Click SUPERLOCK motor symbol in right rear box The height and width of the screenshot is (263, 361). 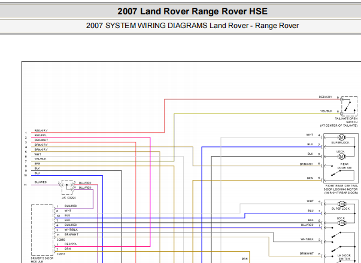point(341,137)
